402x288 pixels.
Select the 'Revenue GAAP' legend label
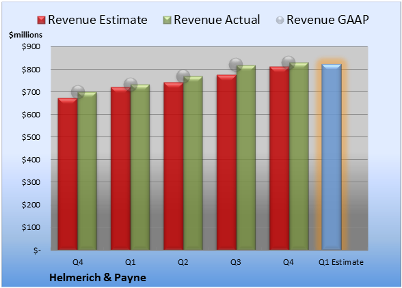327,20
